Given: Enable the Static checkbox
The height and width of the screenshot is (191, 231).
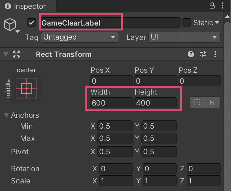Looking at the screenshot, I should (x=186, y=23).
